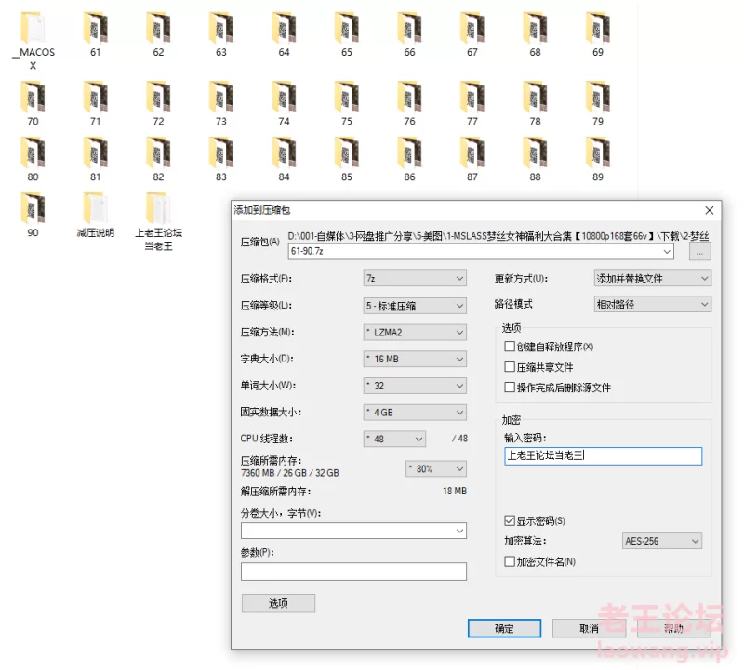Open the 压缩格式 7z dropdown
This screenshot has height=670, width=744.
[x=415, y=279]
